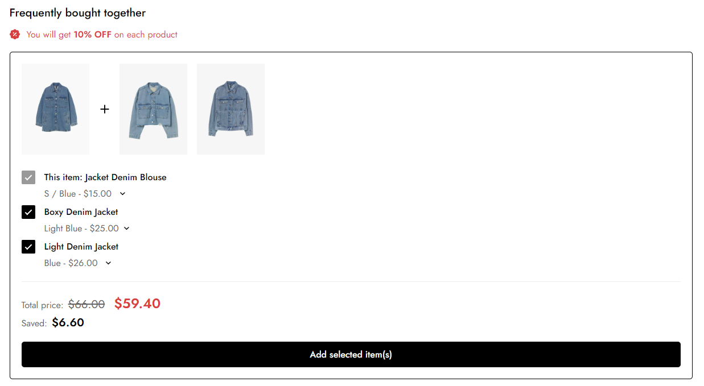Click the chevron next to S / Blue
The image size is (704, 386).
(122, 194)
